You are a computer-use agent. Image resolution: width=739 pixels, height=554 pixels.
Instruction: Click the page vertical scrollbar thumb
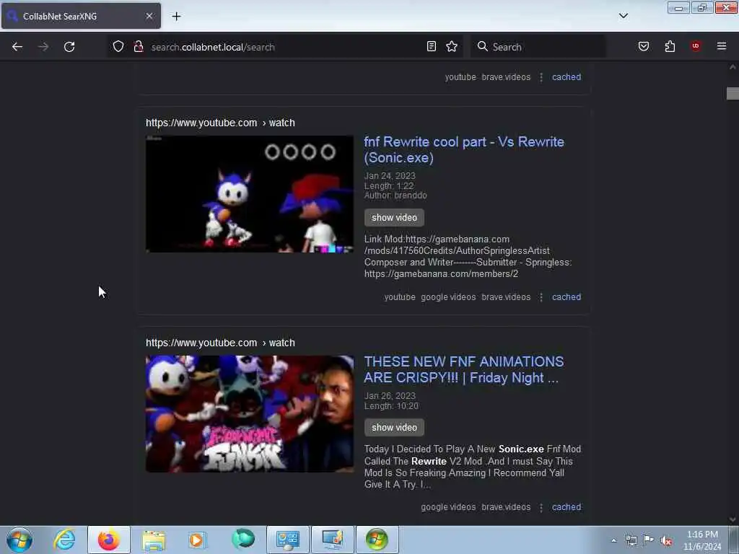pos(733,93)
